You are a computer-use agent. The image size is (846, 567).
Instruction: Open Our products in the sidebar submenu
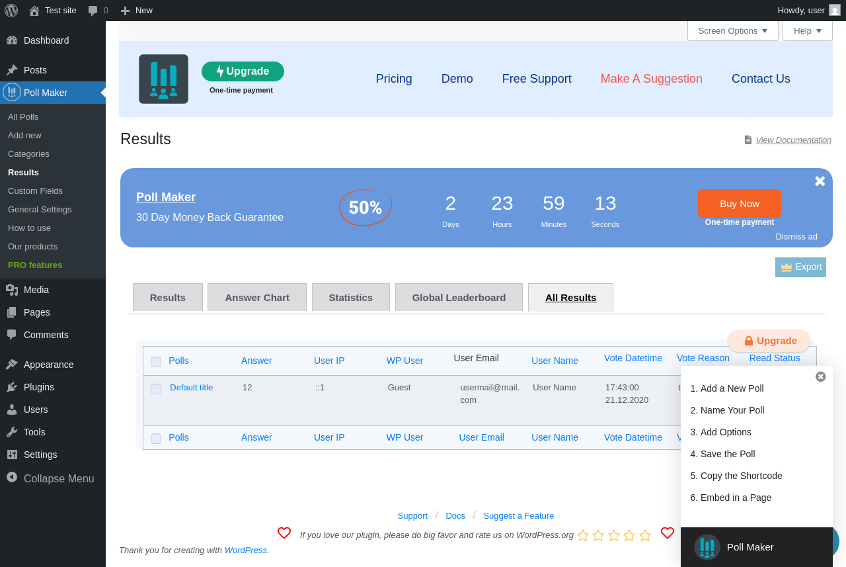click(32, 247)
